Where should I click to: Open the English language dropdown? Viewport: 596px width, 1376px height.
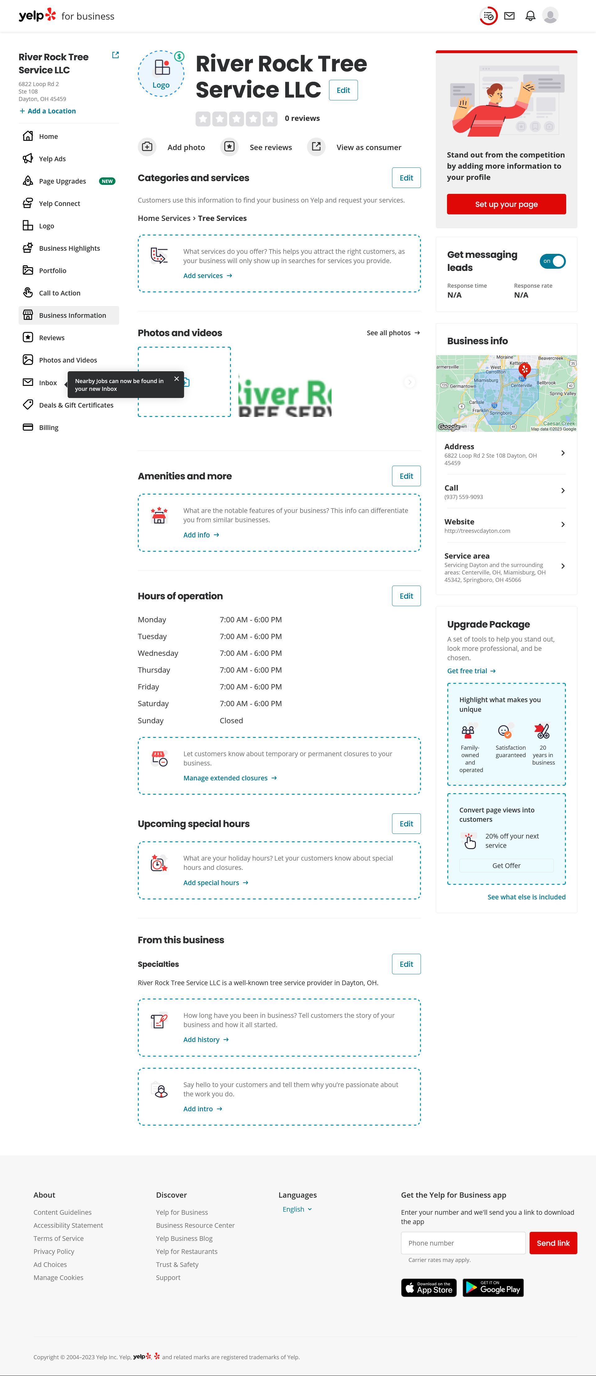297,1209
